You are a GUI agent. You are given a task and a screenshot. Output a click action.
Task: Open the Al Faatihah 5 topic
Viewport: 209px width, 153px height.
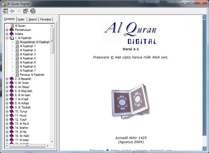point(28,63)
